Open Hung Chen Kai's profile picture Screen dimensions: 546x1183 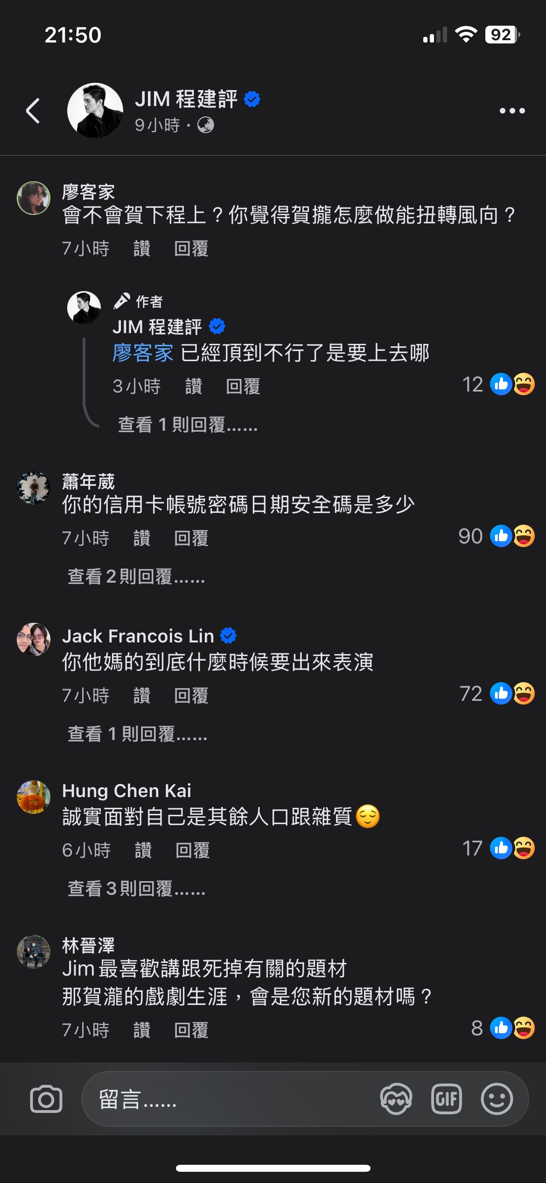coord(34,797)
